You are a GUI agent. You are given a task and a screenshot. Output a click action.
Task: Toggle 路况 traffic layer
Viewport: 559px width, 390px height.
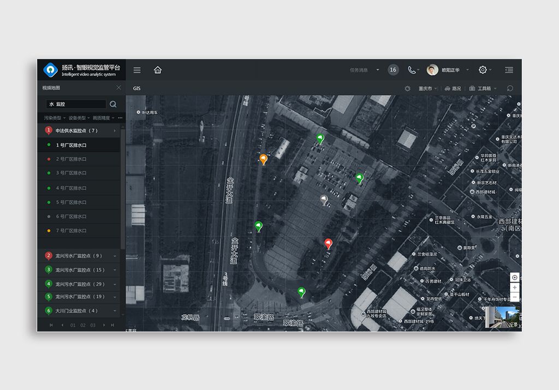pos(453,88)
